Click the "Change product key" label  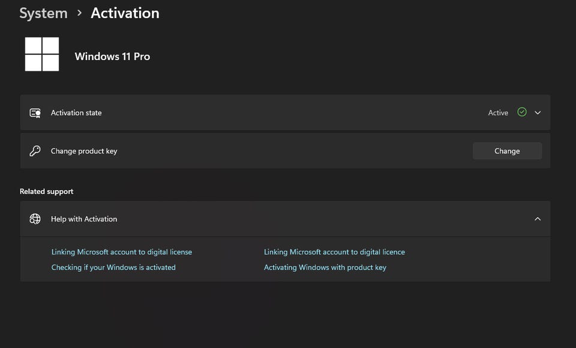(x=84, y=151)
